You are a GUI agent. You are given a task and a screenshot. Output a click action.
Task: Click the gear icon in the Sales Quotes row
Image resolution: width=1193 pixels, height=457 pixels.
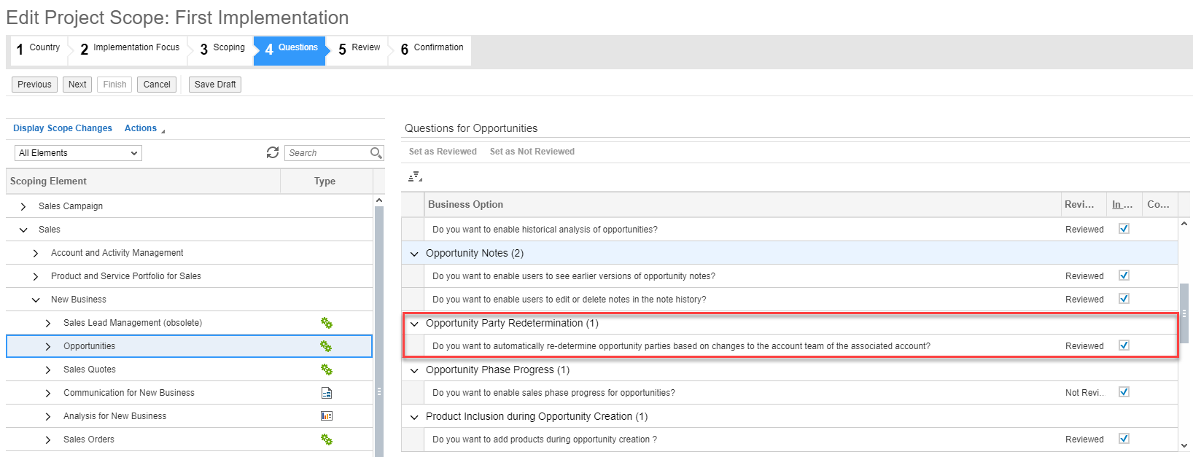coord(327,370)
